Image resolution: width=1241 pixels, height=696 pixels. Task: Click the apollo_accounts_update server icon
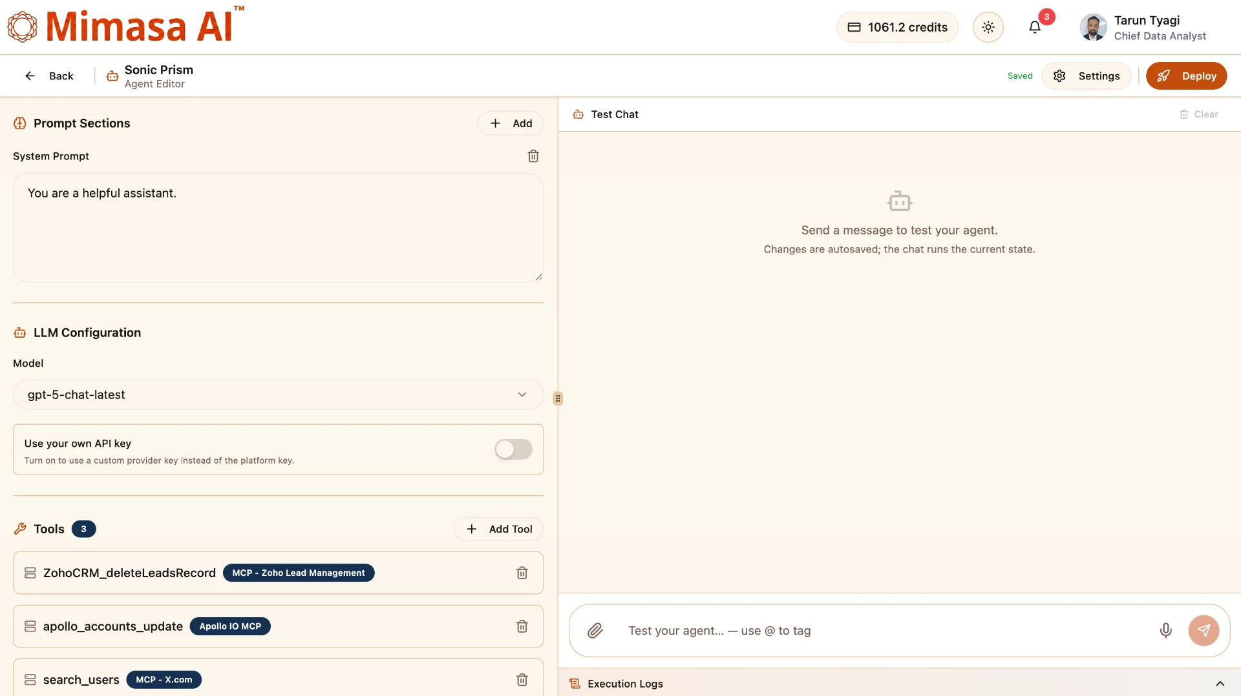[x=30, y=626]
